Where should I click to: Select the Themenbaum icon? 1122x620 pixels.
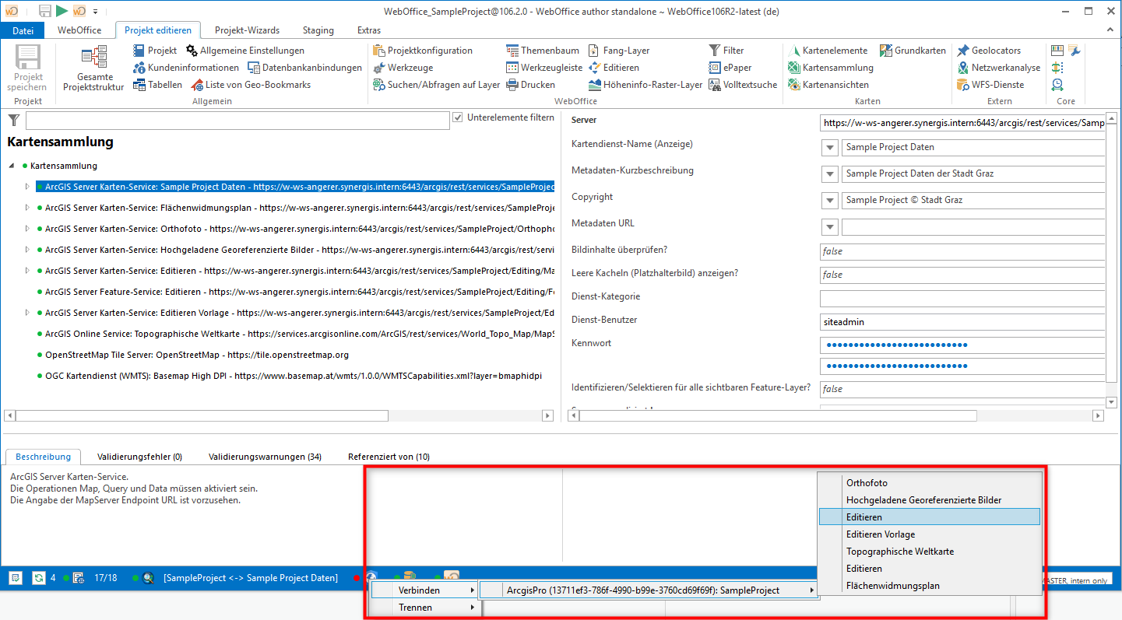tap(512, 50)
